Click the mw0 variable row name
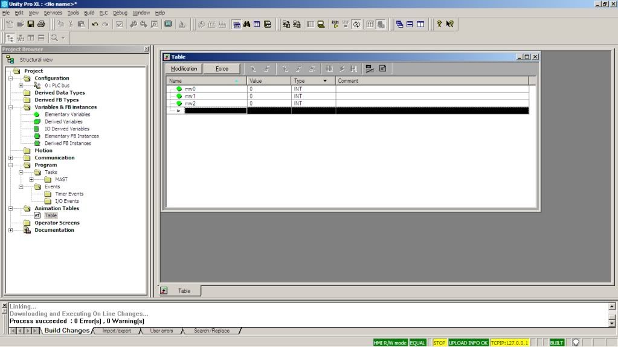The width and height of the screenshot is (618, 347). pos(190,89)
